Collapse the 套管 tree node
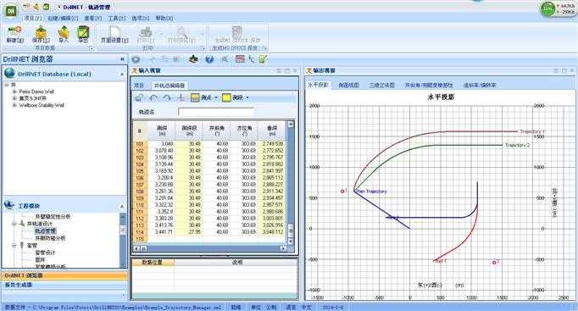The height and width of the screenshot is (311, 578). click(14, 246)
